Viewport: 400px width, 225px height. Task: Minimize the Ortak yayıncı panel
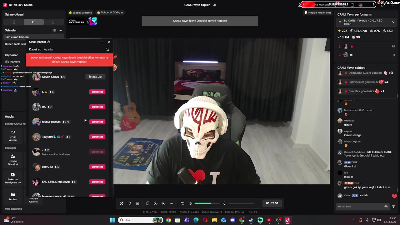pos(102,42)
